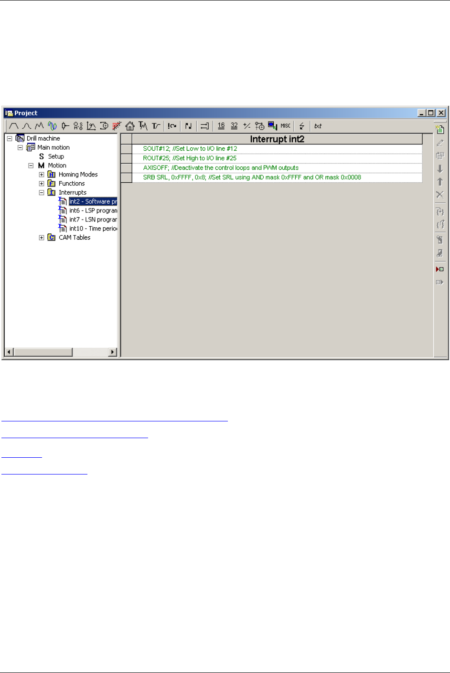This screenshot has height=673, width=450.
Task: Click the 'SRB SRL, 0xFFFF, 0x8' code line
Action: (x=277, y=177)
